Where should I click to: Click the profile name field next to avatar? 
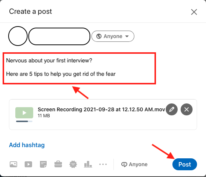[59, 36]
